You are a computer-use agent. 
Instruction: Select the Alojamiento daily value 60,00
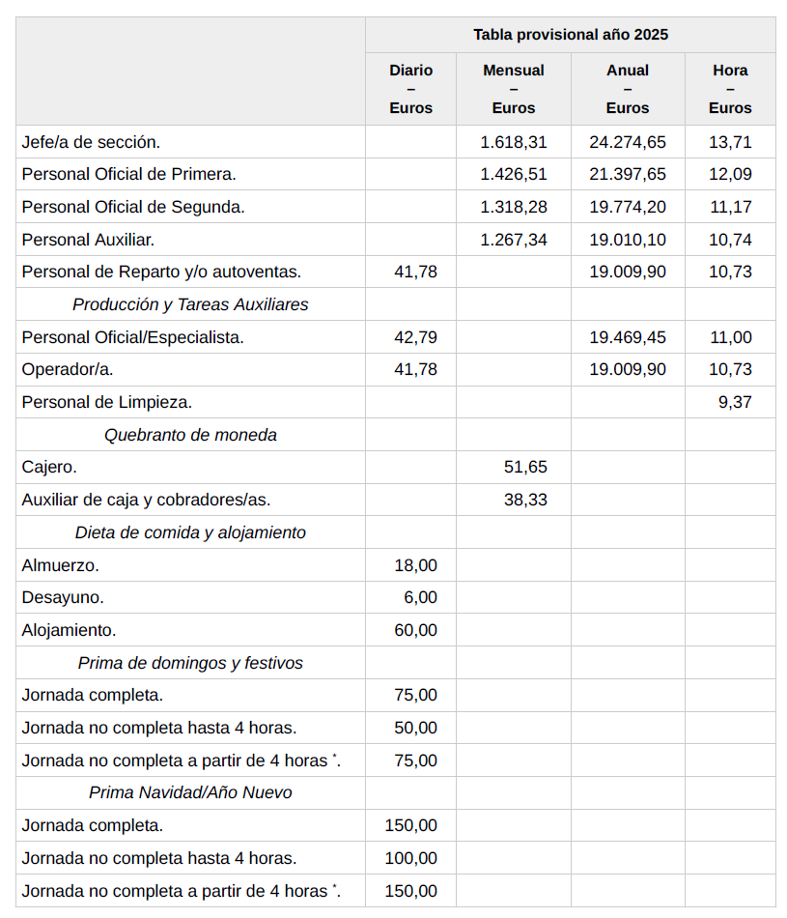[x=416, y=631]
